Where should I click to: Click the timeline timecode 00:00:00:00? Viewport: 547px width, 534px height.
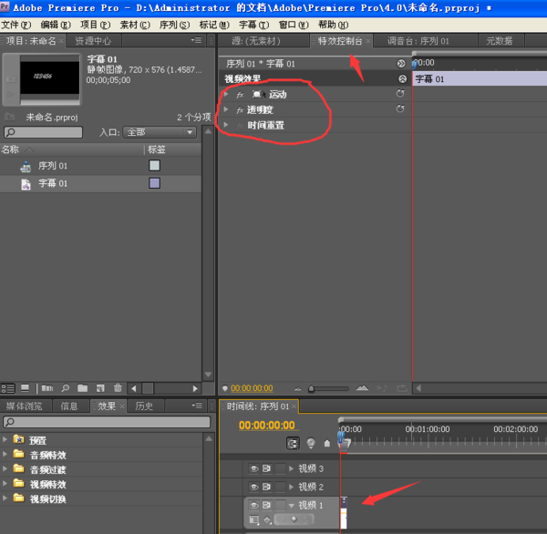click(266, 426)
